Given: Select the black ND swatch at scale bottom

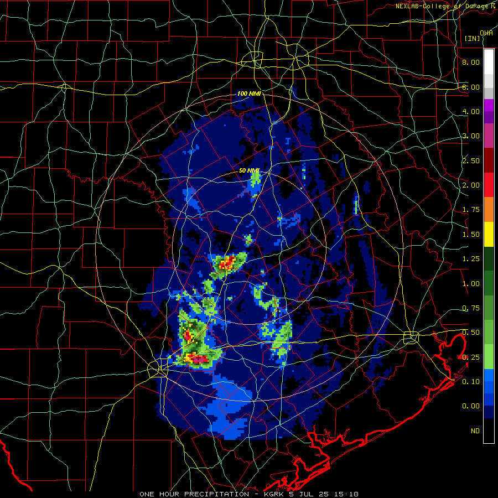Looking at the screenshot, I should 489,430.
